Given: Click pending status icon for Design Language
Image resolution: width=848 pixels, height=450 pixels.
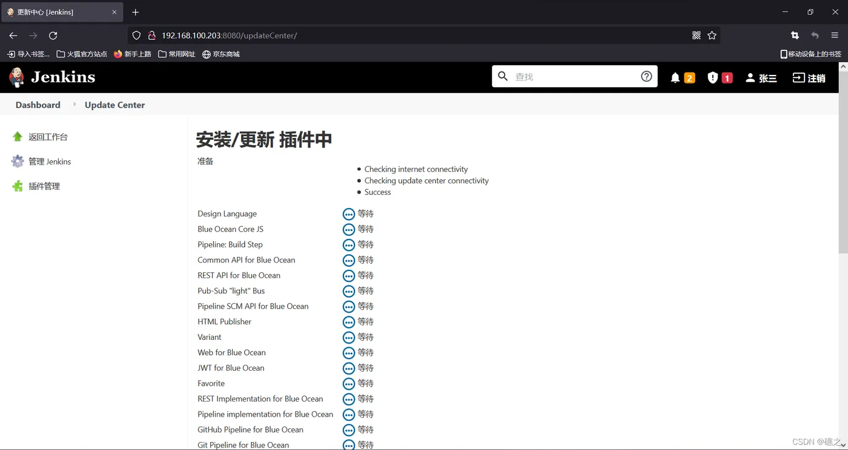Looking at the screenshot, I should pos(349,214).
